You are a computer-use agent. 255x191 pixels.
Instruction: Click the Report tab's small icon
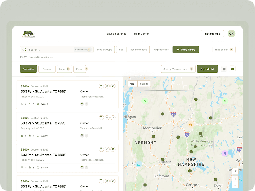pyautogui.click(x=87, y=69)
